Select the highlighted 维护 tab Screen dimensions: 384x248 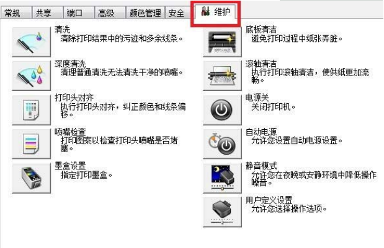[216, 12]
